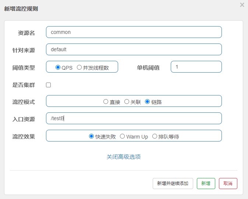Screen dimensions: 248x199
Task: Click the green 新增 button
Action: coord(206,184)
